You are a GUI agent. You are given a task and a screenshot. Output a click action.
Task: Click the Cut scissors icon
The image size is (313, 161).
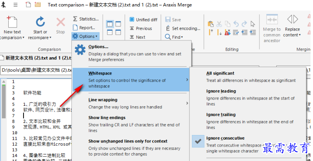(x=219, y=24)
